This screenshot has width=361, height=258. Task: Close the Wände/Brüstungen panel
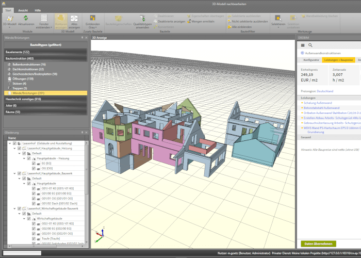[x=86, y=38]
